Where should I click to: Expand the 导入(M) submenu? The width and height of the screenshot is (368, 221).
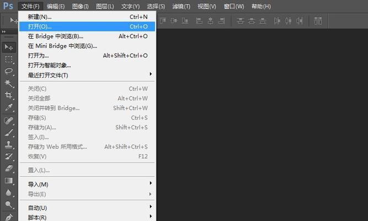coord(87,185)
